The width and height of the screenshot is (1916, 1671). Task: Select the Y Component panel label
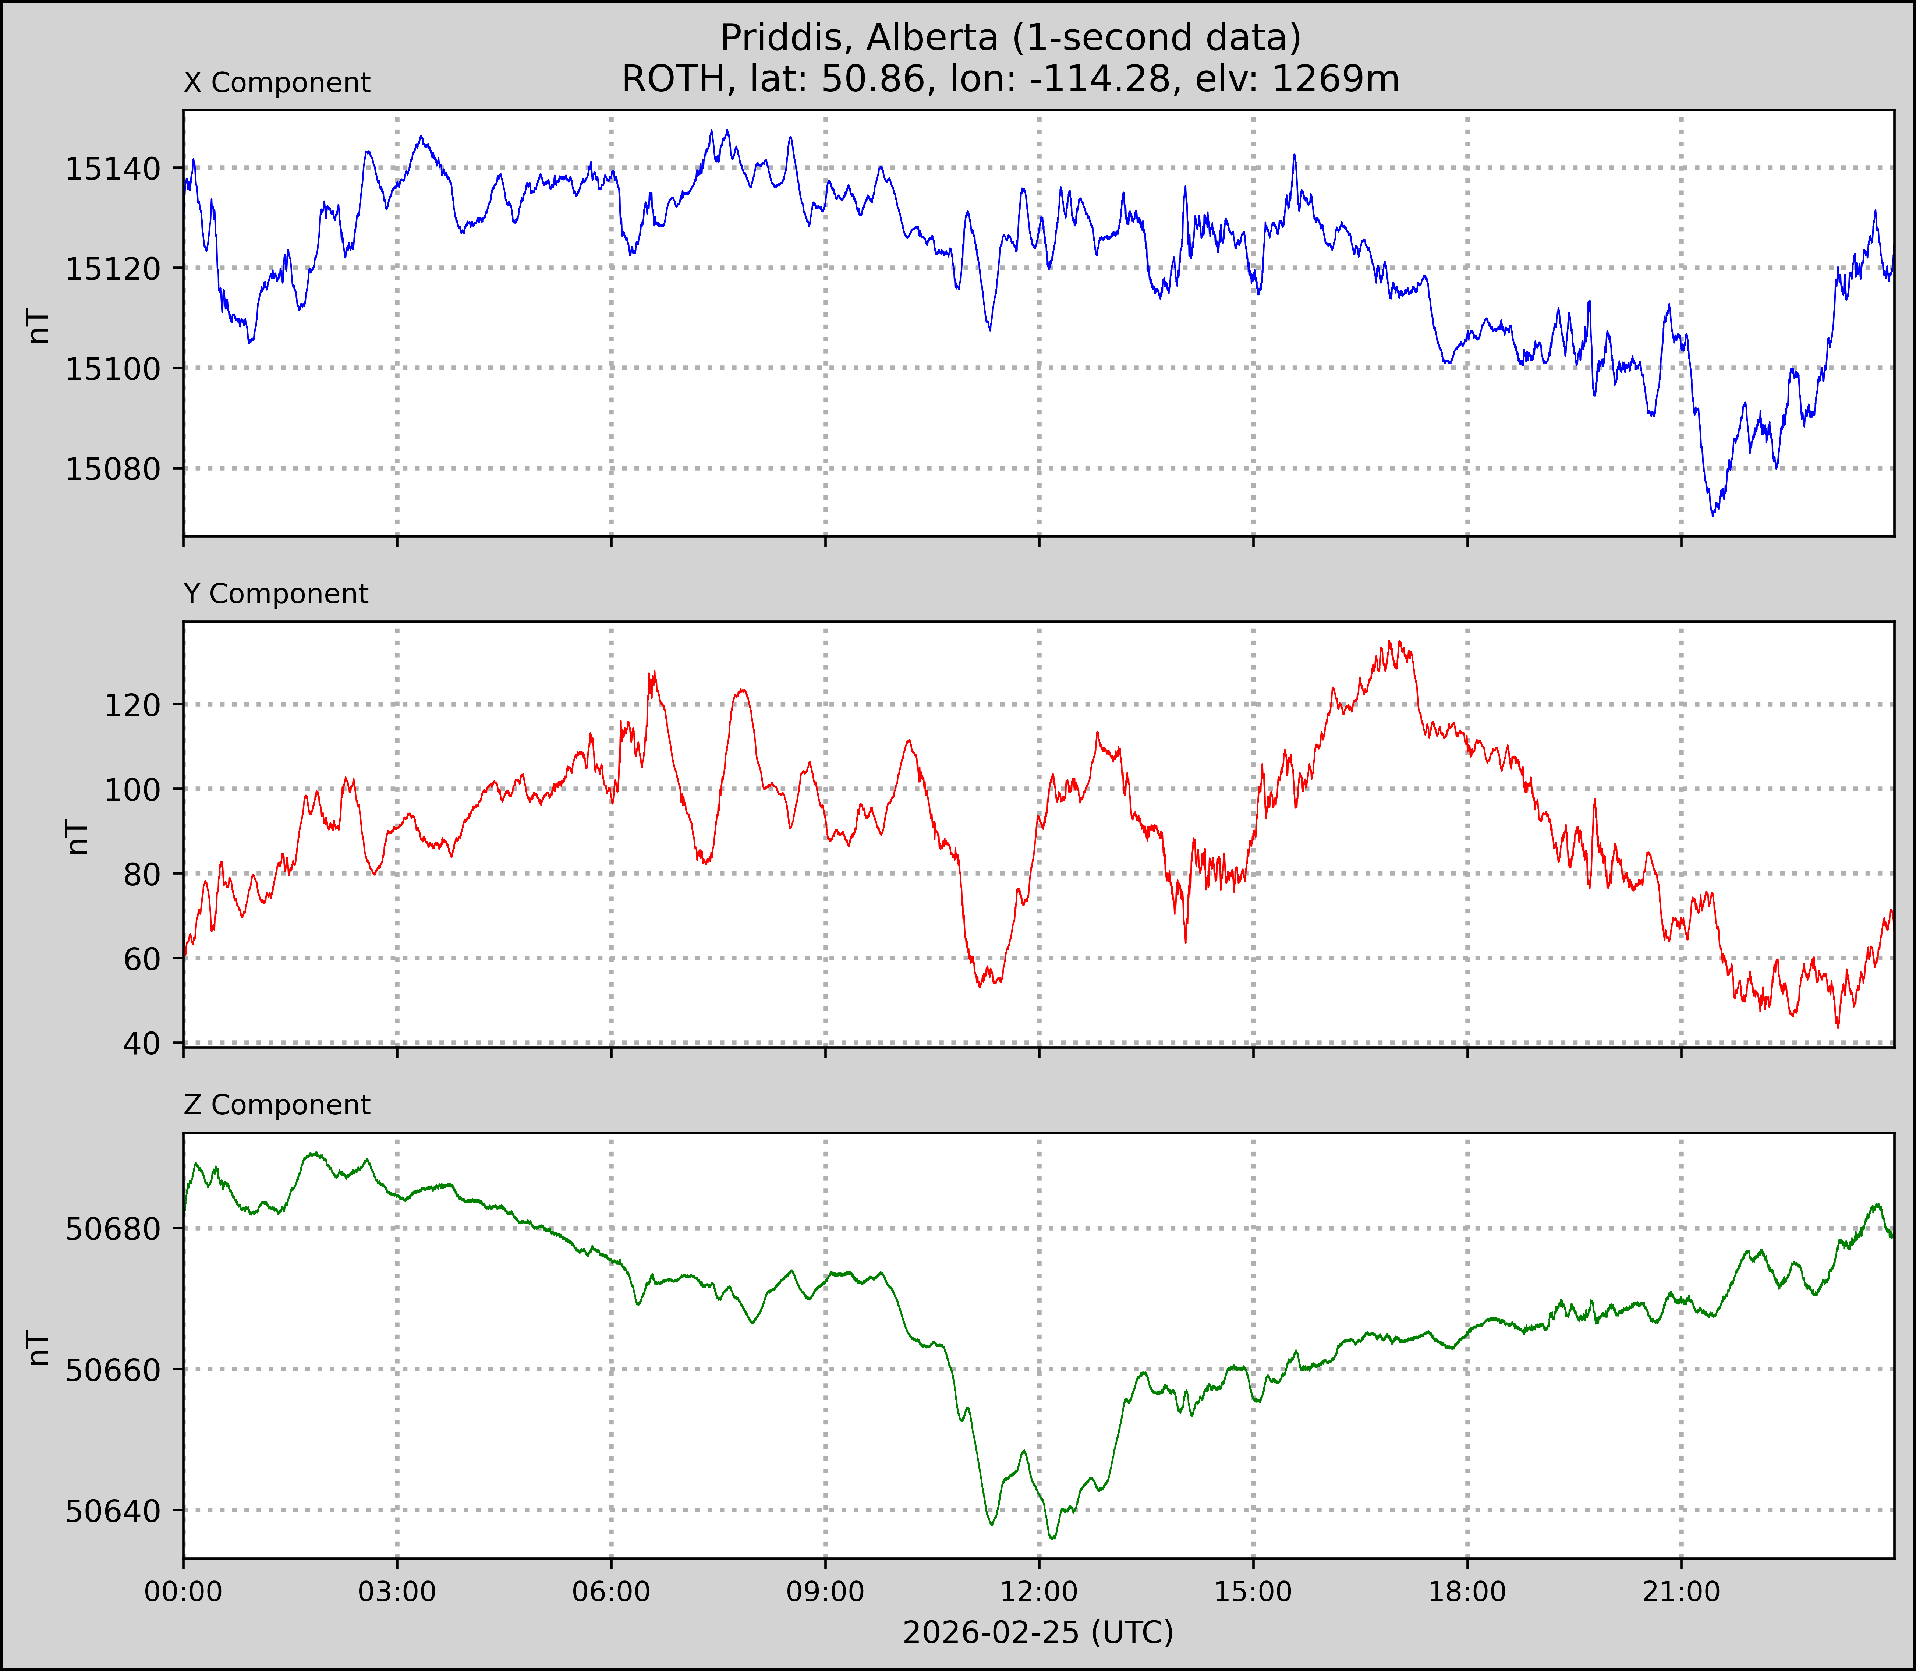point(276,594)
